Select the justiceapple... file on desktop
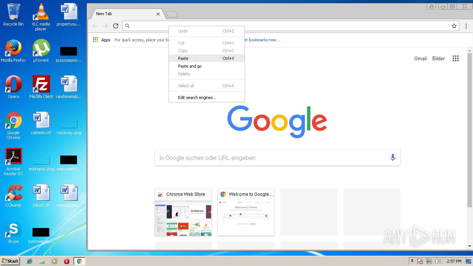The height and width of the screenshot is (266, 473). [41, 235]
